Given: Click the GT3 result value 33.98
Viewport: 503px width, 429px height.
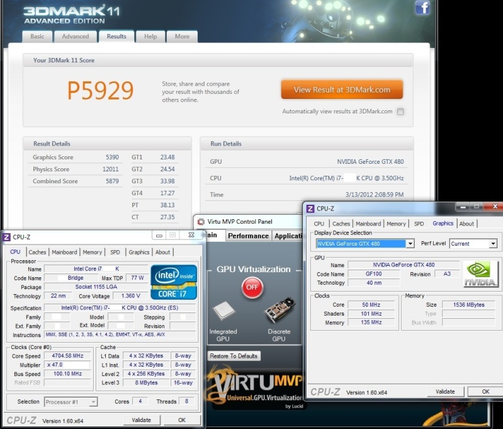Looking at the screenshot, I should (x=167, y=181).
